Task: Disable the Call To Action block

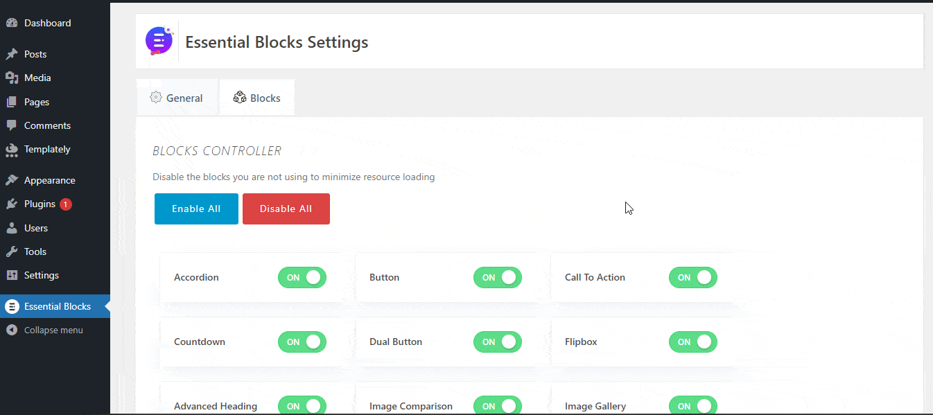Action: [x=693, y=277]
